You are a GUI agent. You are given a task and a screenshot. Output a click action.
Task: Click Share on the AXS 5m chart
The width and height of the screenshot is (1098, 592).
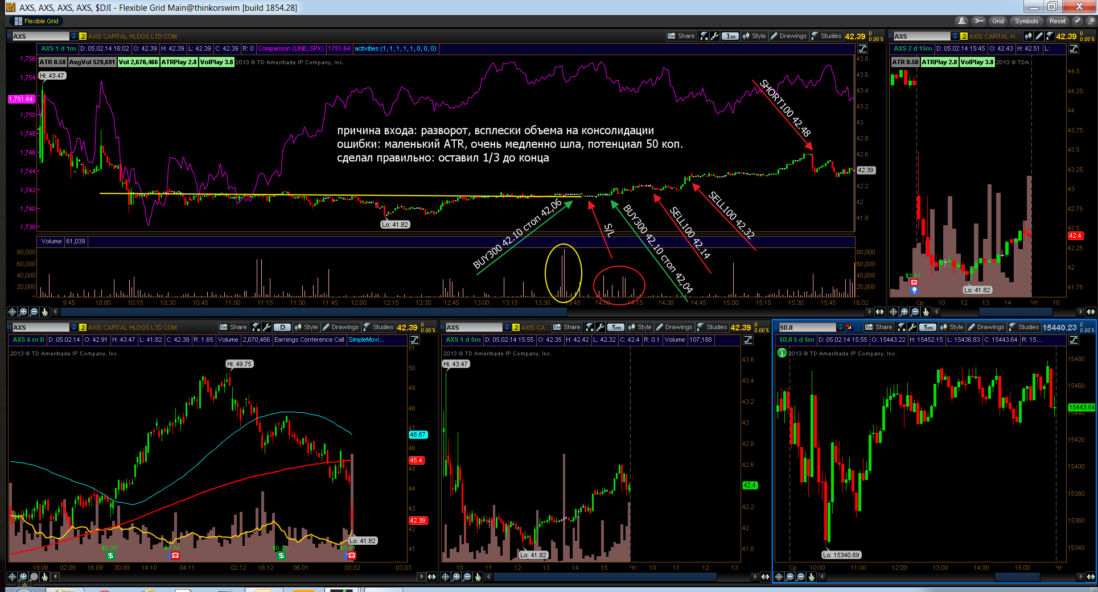[567, 327]
